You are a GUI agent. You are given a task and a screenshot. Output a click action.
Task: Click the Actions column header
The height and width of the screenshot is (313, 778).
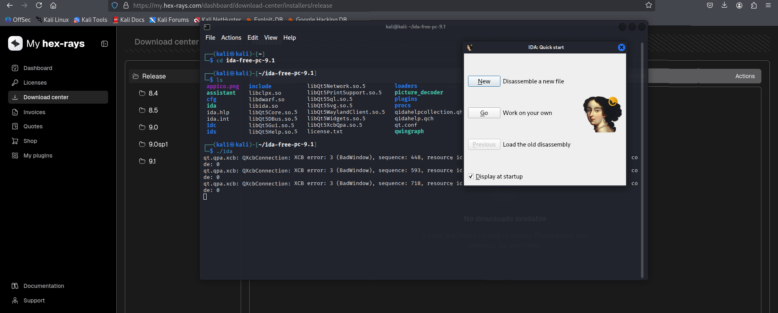(x=745, y=76)
